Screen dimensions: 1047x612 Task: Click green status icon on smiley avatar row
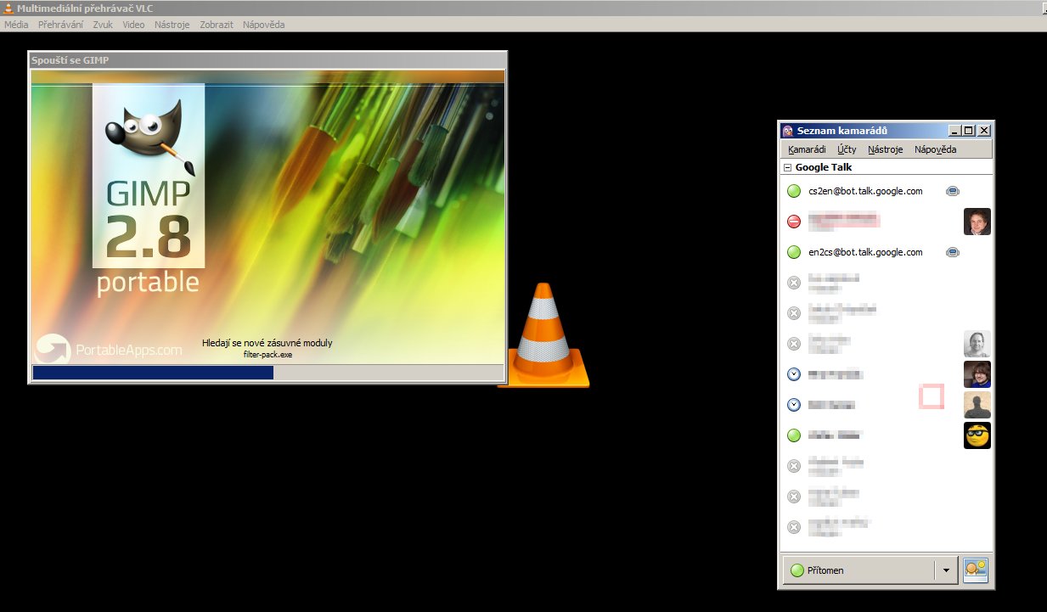point(794,435)
